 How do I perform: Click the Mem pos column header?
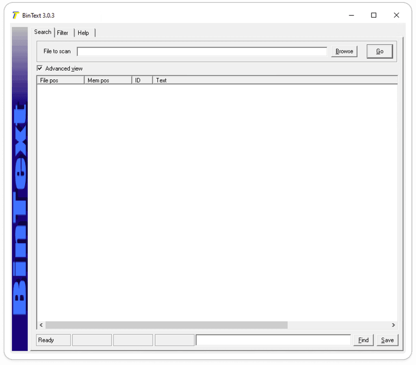108,80
